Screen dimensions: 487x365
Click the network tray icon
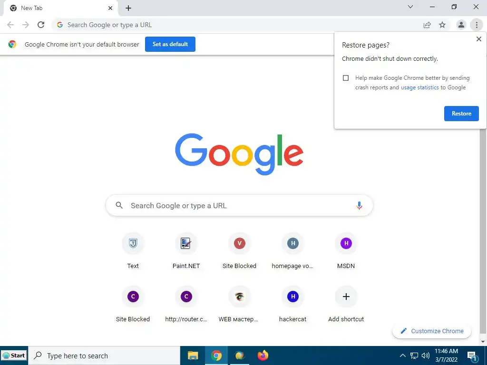[414, 355]
